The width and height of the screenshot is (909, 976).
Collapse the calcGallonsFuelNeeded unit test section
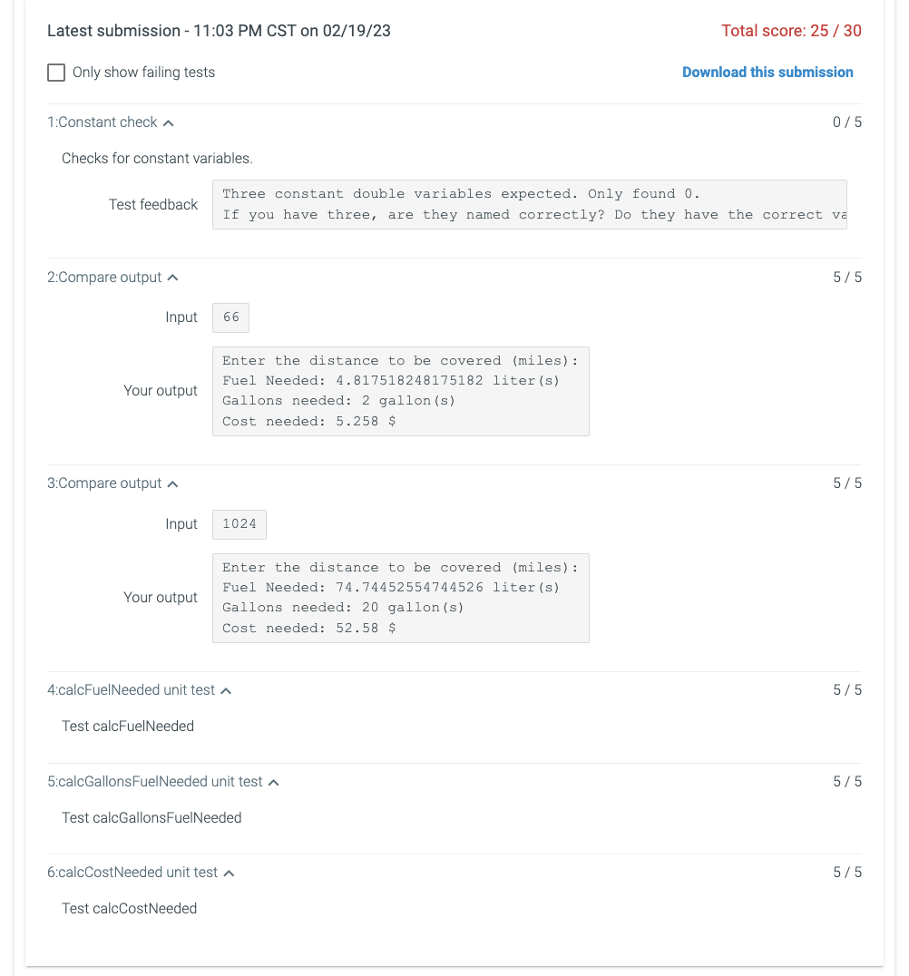[273, 781]
